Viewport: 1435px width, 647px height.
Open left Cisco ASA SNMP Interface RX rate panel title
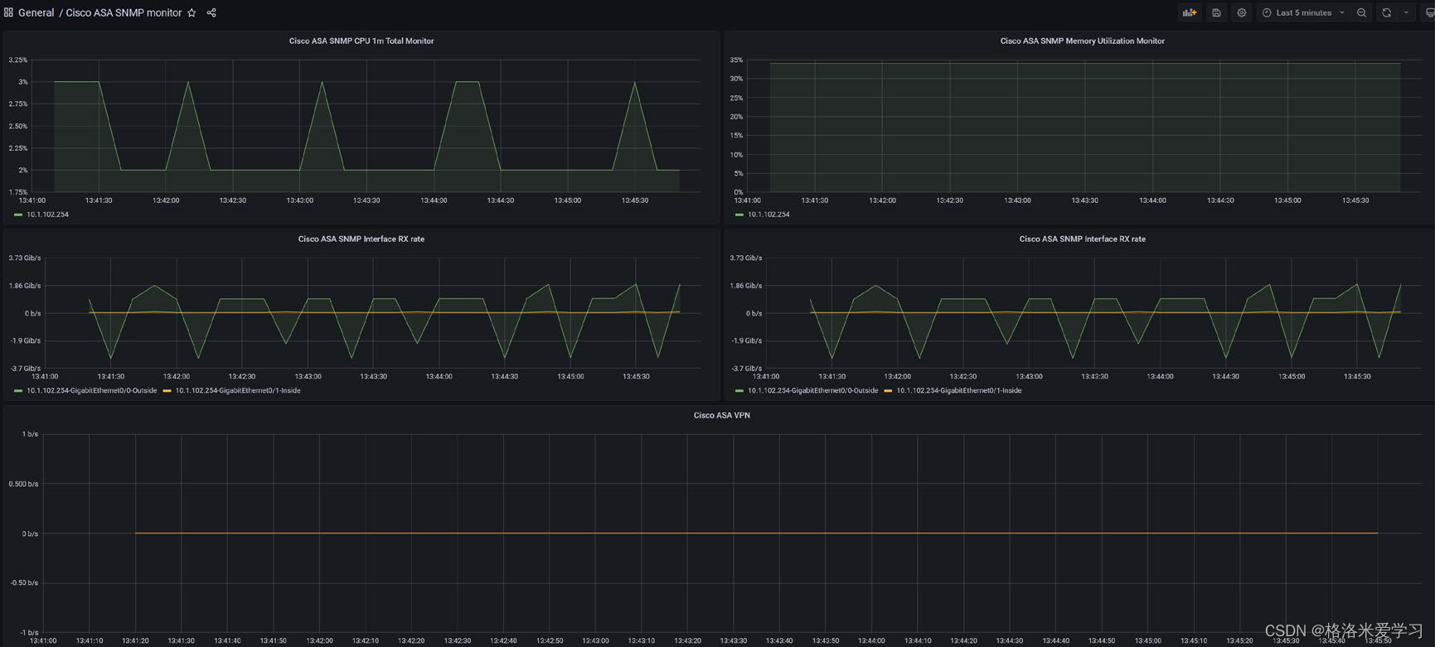[x=361, y=239]
